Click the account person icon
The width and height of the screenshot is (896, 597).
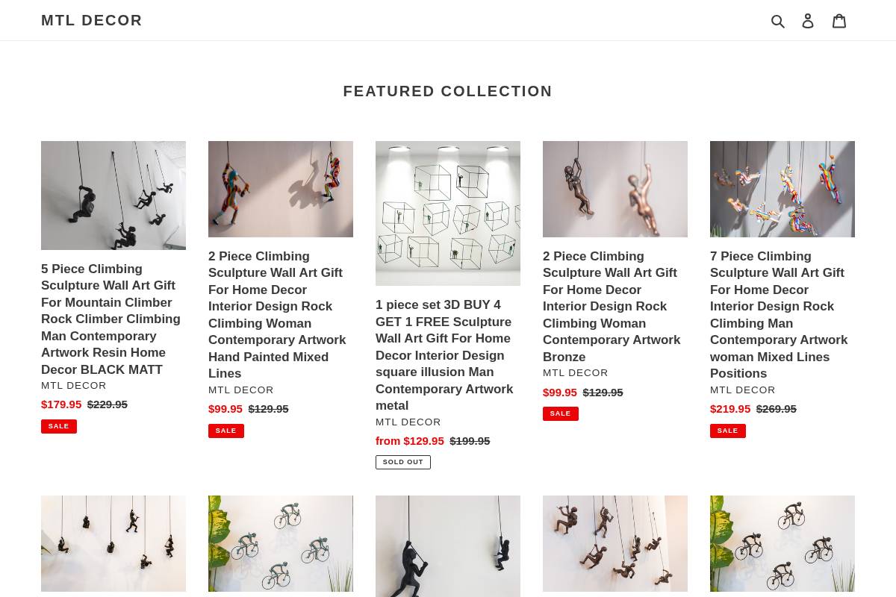pos(808,20)
